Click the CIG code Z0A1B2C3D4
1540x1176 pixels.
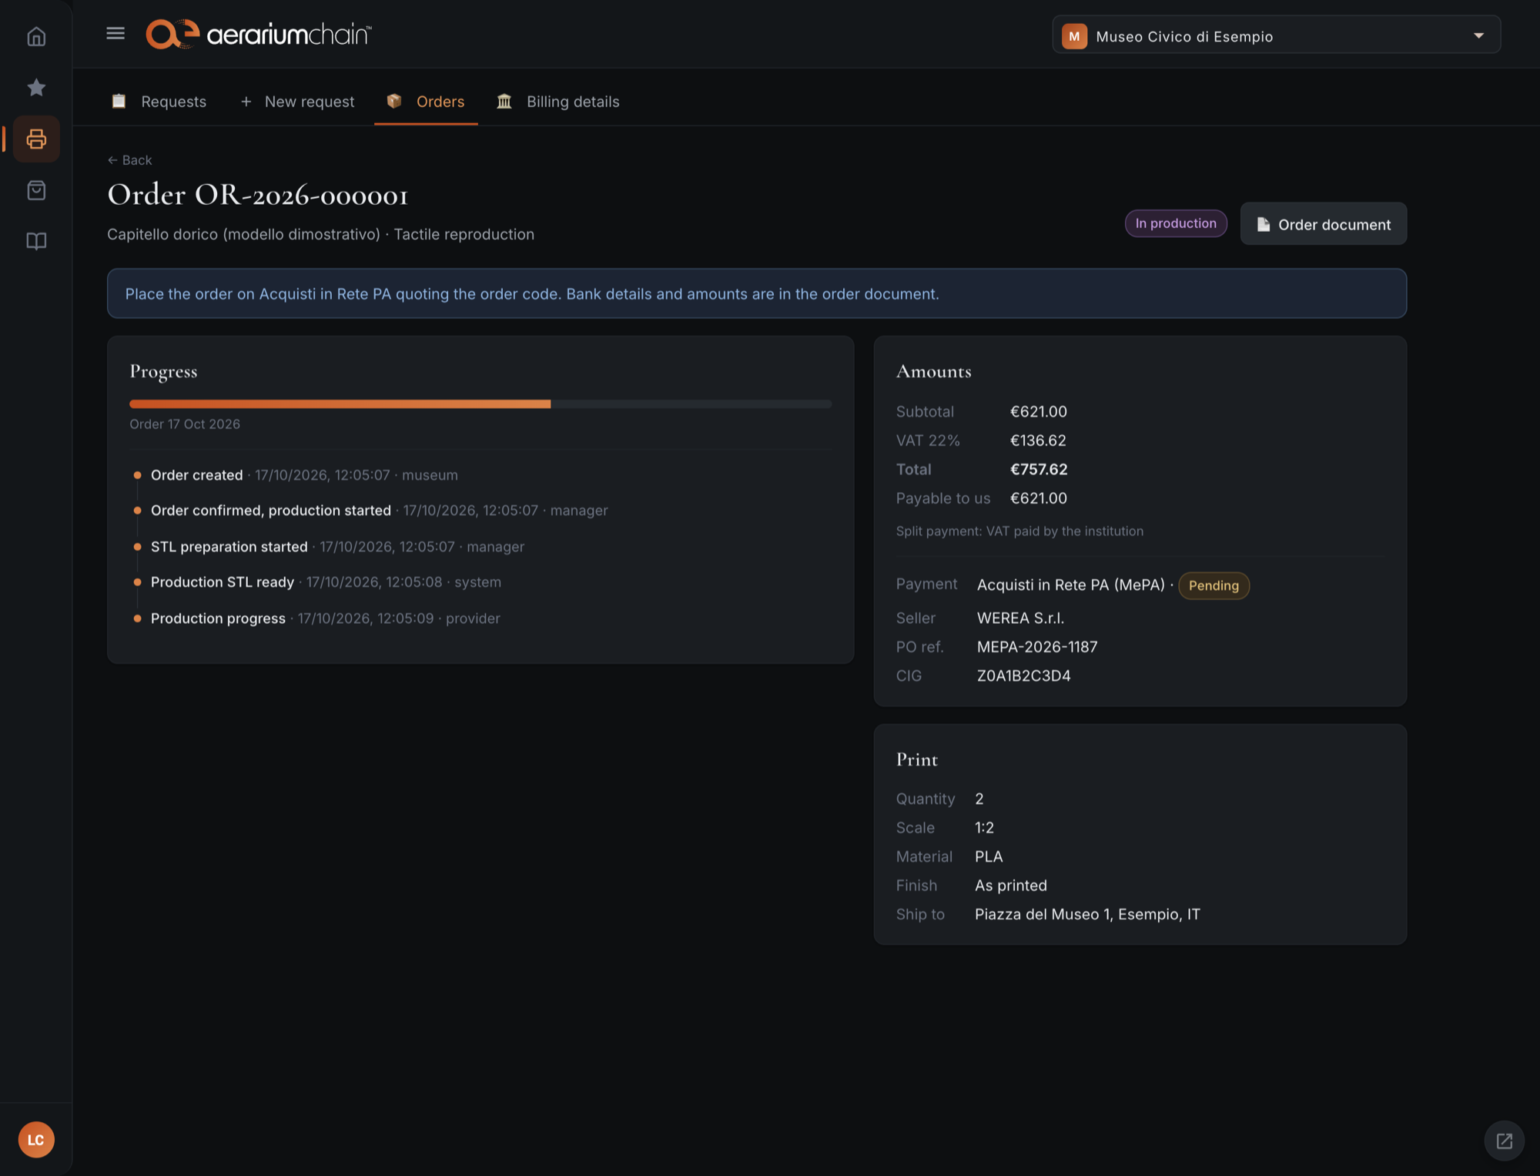(1023, 675)
